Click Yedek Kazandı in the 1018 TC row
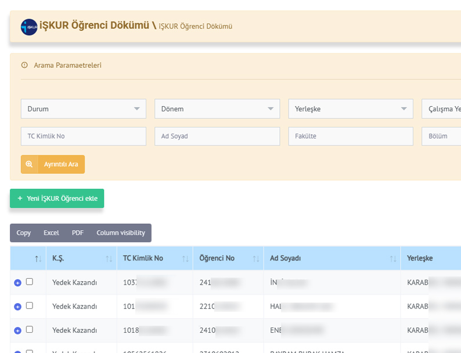The width and height of the screenshot is (461, 353). pyautogui.click(x=75, y=330)
